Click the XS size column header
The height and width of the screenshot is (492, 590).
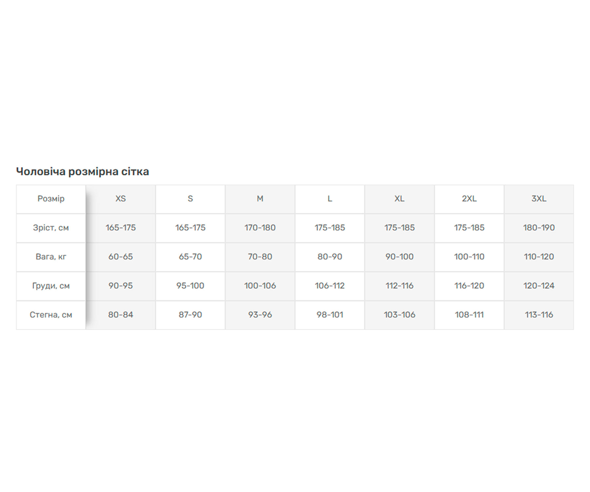click(x=121, y=199)
